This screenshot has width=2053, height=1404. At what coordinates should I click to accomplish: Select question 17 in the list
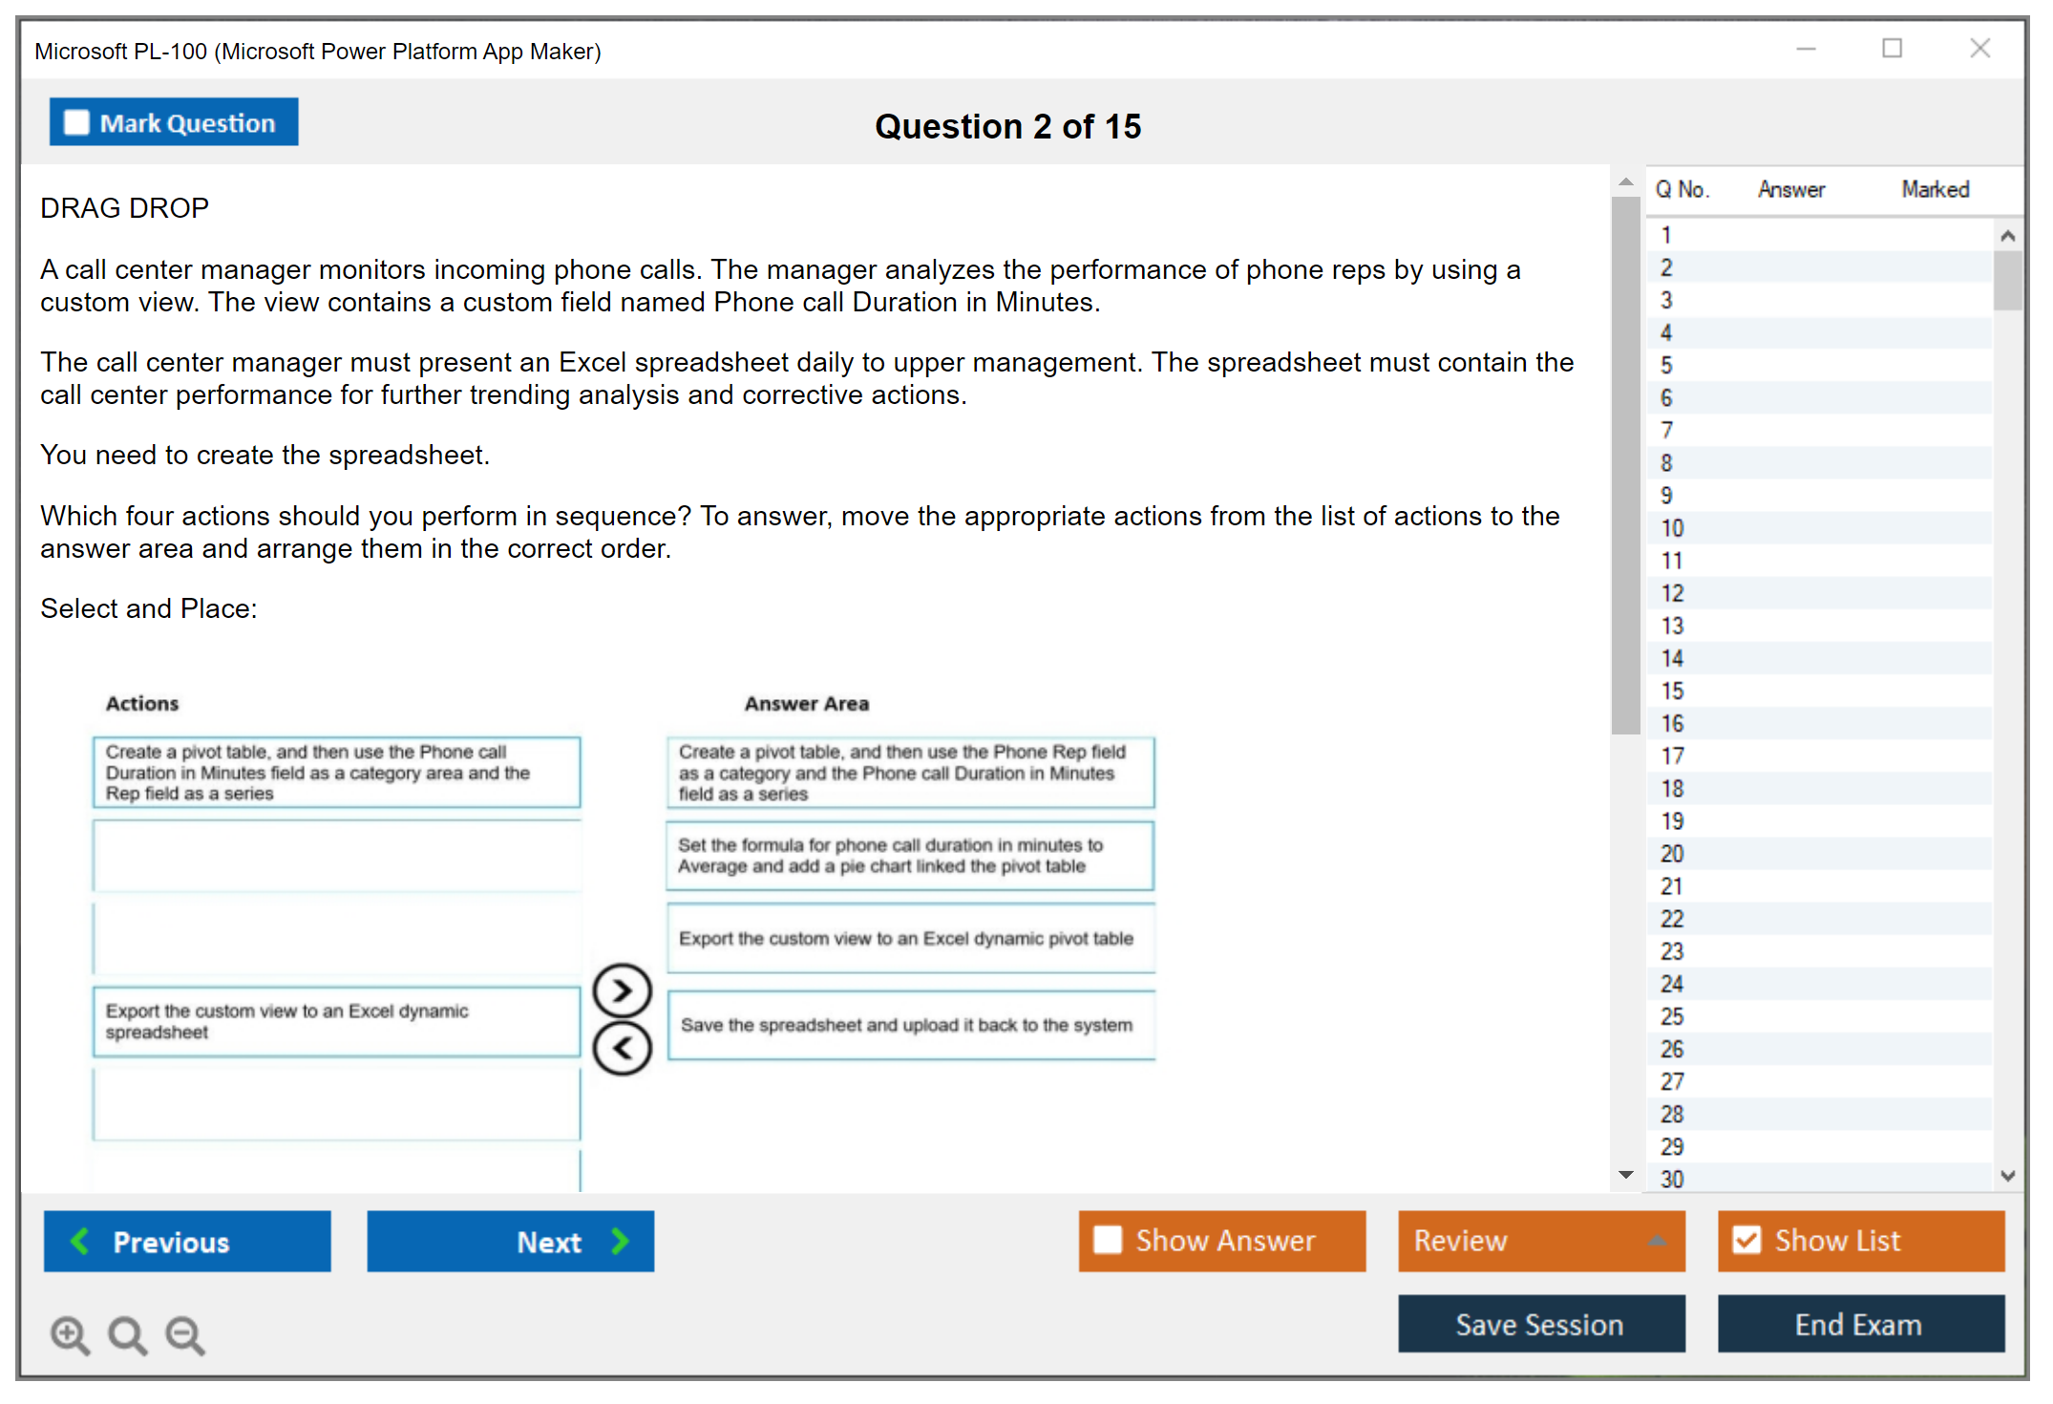pyautogui.click(x=1672, y=756)
